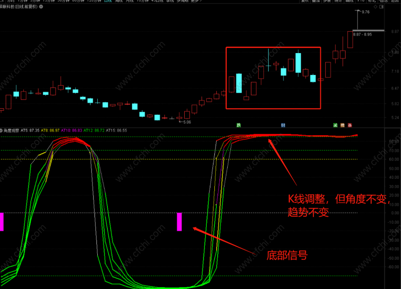Open the 统计 statistics button
This screenshot has width=401, height=289.
[338, 1]
